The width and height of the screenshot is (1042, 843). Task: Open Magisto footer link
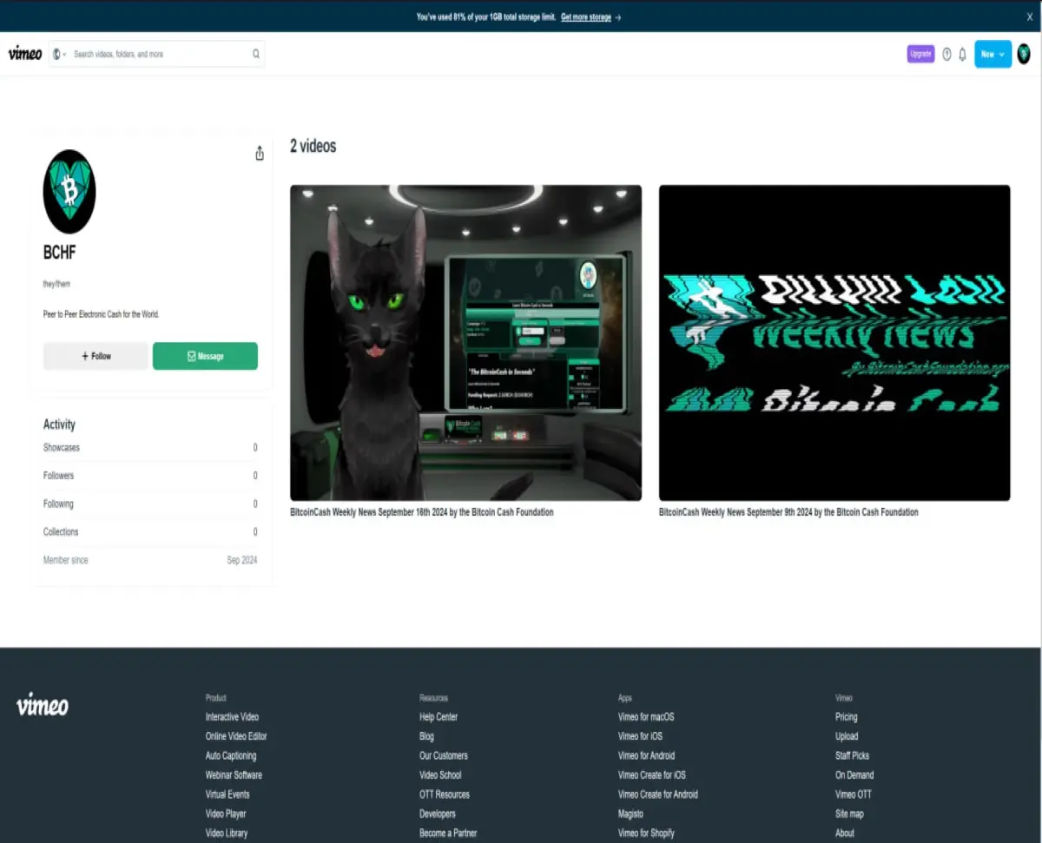[630, 814]
